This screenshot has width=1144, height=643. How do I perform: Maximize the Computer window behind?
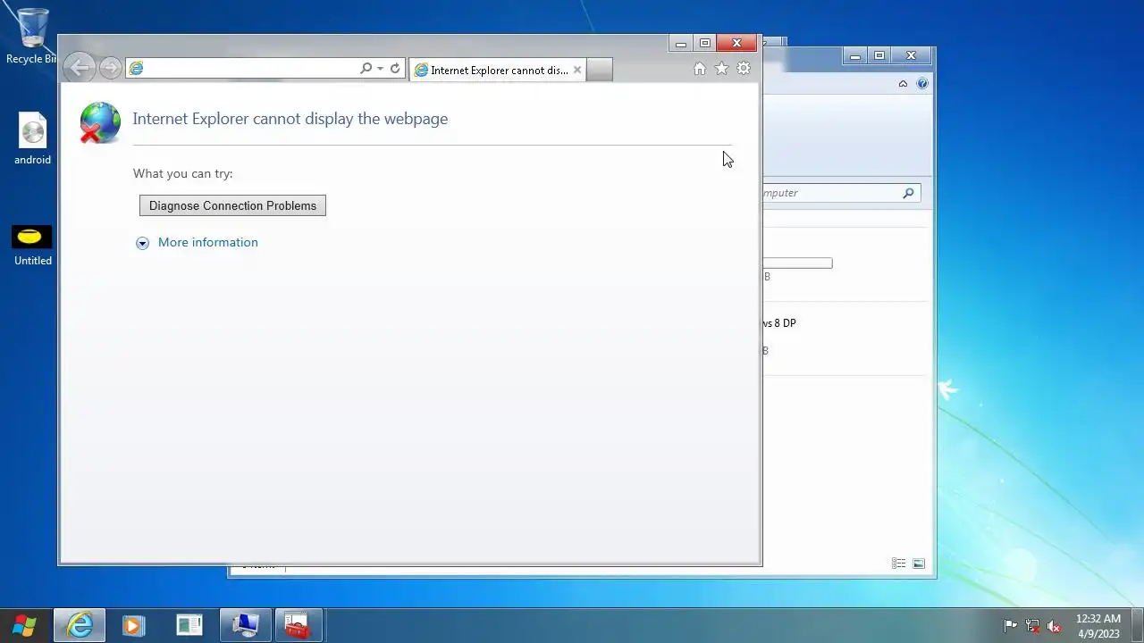pyautogui.click(x=879, y=55)
